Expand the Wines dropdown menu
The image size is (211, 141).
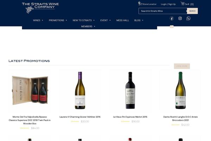(38, 20)
